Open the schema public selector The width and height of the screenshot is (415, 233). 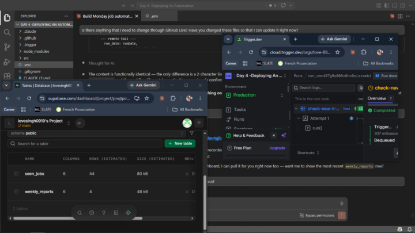pyautogui.click(x=97, y=133)
